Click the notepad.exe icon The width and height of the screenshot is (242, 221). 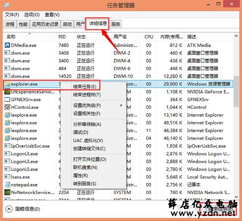tap(7, 185)
